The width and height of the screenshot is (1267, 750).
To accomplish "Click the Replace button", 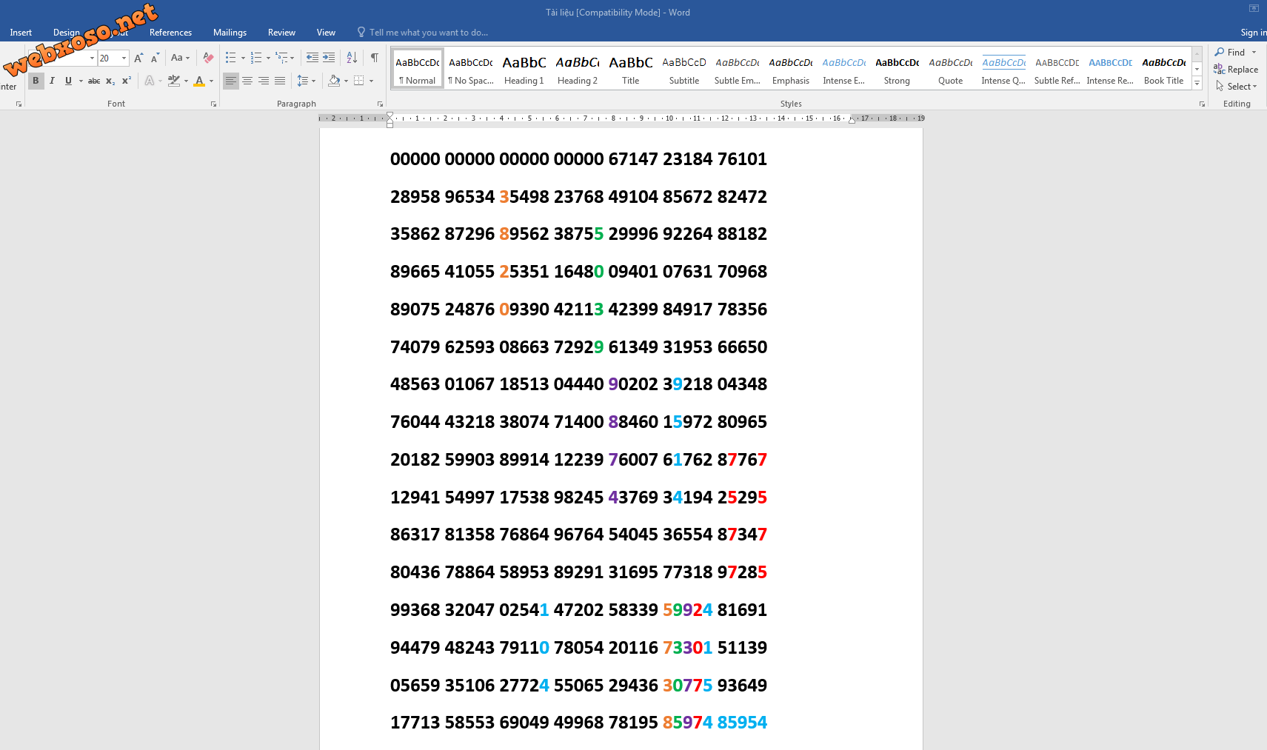I will [1236, 70].
